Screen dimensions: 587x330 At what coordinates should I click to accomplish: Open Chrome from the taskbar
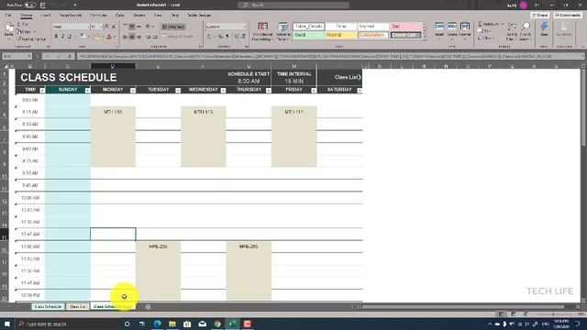pos(217,324)
